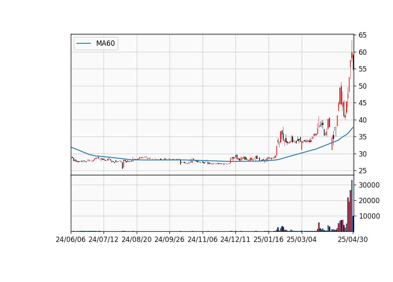This screenshot has width=393, height=282.
Task: Click the 25/03/04 date label
Action: click(x=302, y=239)
